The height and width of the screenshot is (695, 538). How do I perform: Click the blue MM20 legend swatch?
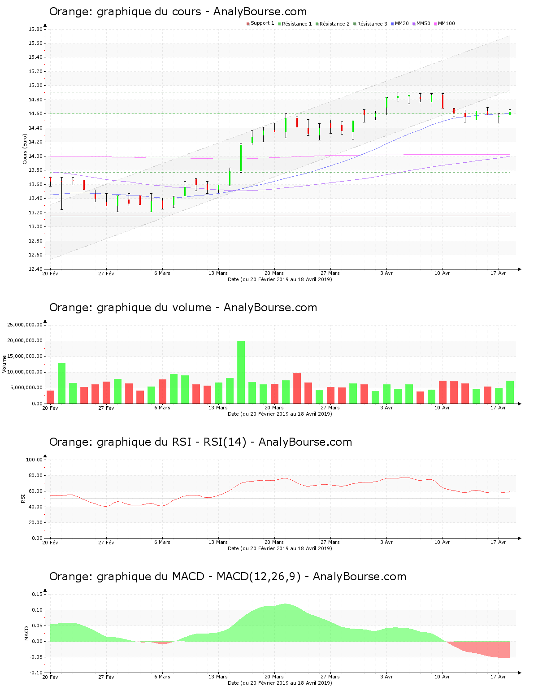(x=392, y=24)
